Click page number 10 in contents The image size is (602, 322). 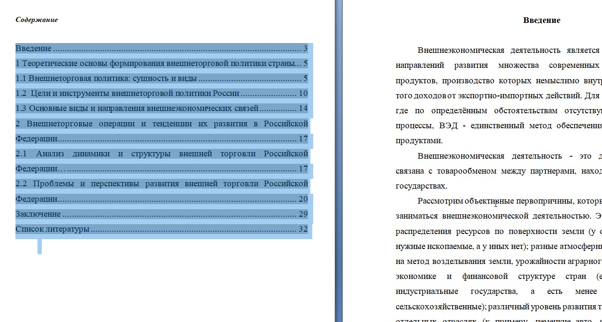[x=303, y=93]
